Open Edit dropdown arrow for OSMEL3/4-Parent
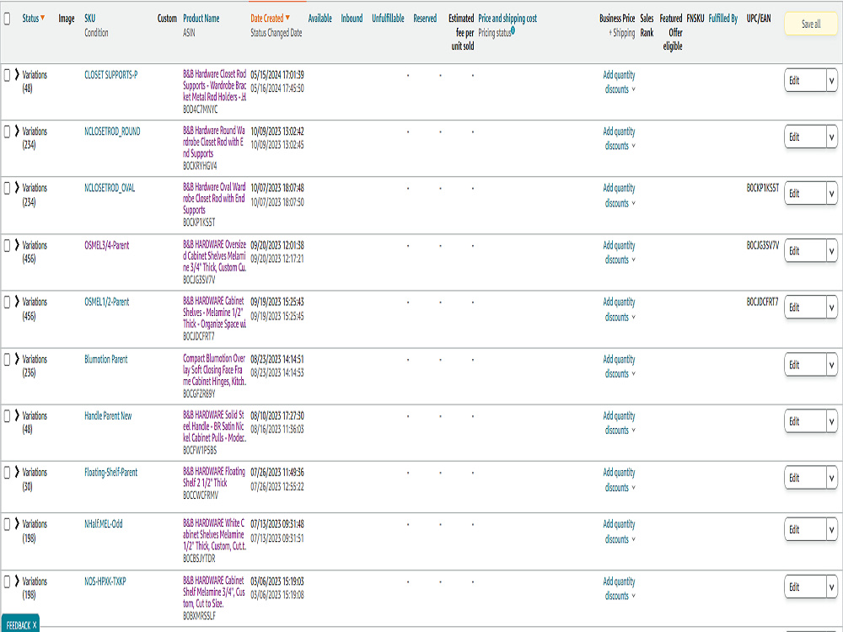 831,251
